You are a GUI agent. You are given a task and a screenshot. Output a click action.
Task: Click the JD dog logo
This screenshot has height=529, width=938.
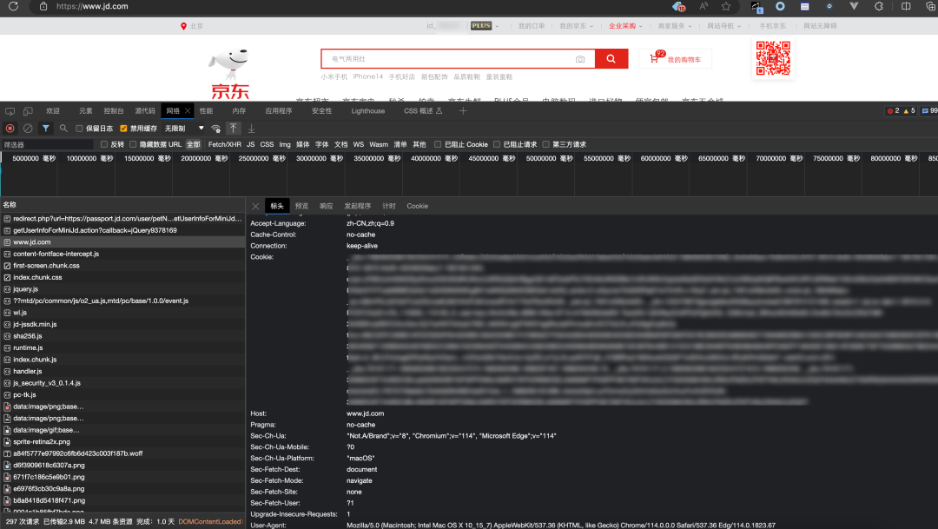coord(229,74)
